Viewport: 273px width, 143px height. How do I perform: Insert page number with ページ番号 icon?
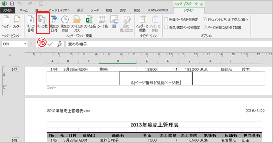click(30, 24)
